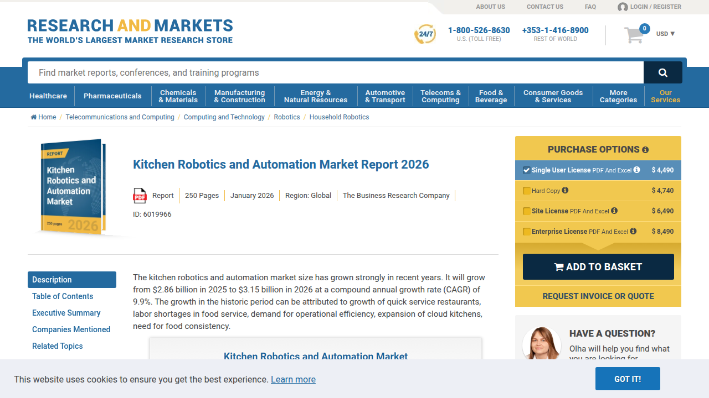The width and height of the screenshot is (709, 398).
Task: Click info icon for Enterprise License
Action: 633,231
